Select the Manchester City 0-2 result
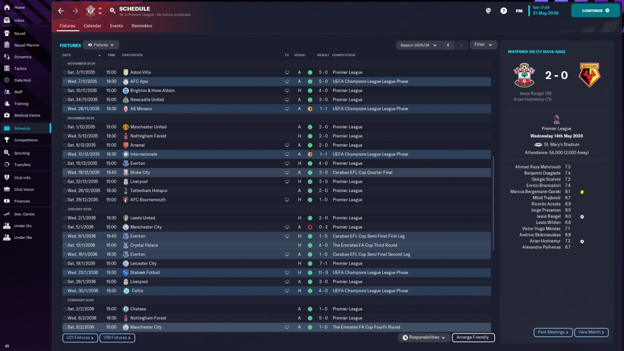The height and width of the screenshot is (351, 624). [322, 227]
